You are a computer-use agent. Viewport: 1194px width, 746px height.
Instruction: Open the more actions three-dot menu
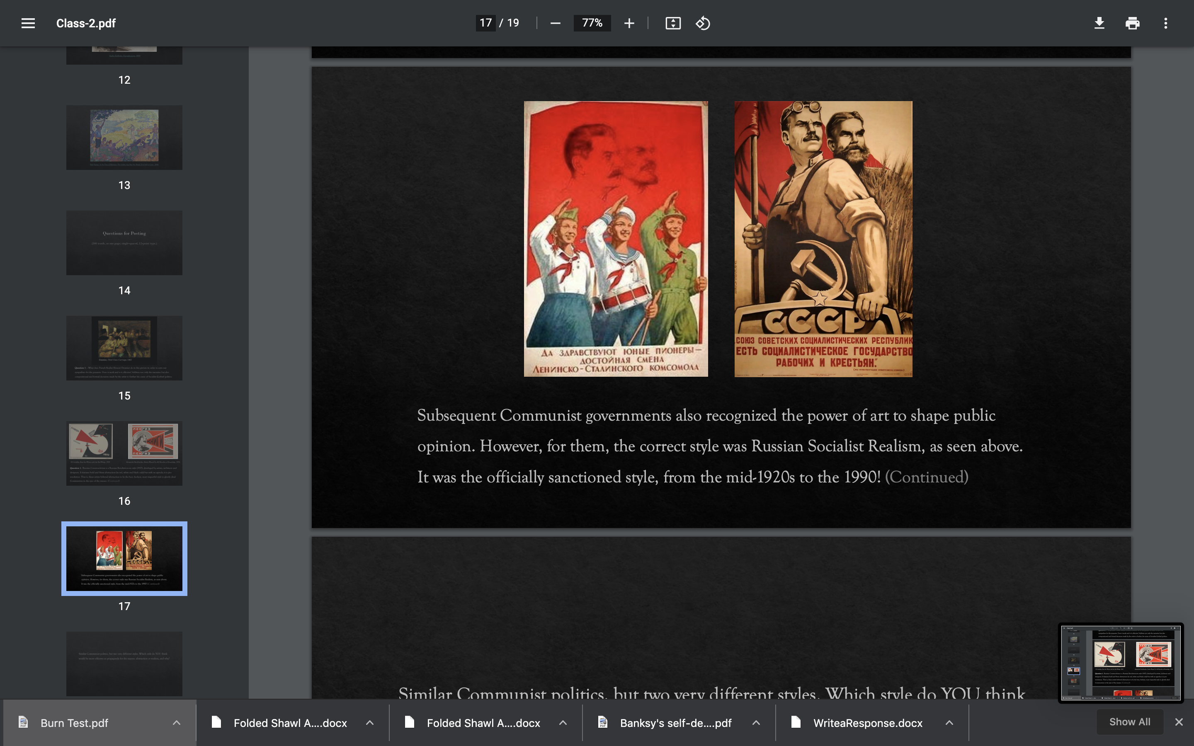click(x=1165, y=23)
